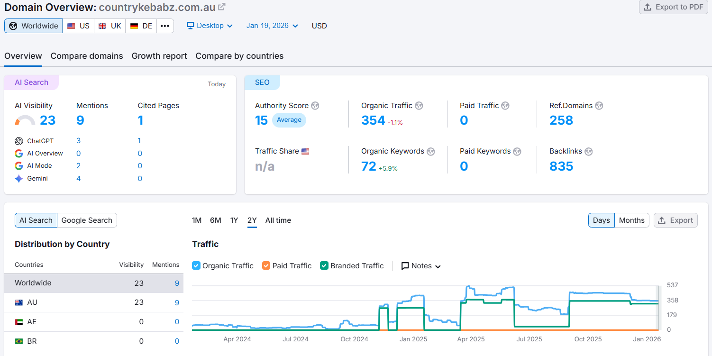
Task: Expand the Notes dropdown
Action: coord(438,266)
